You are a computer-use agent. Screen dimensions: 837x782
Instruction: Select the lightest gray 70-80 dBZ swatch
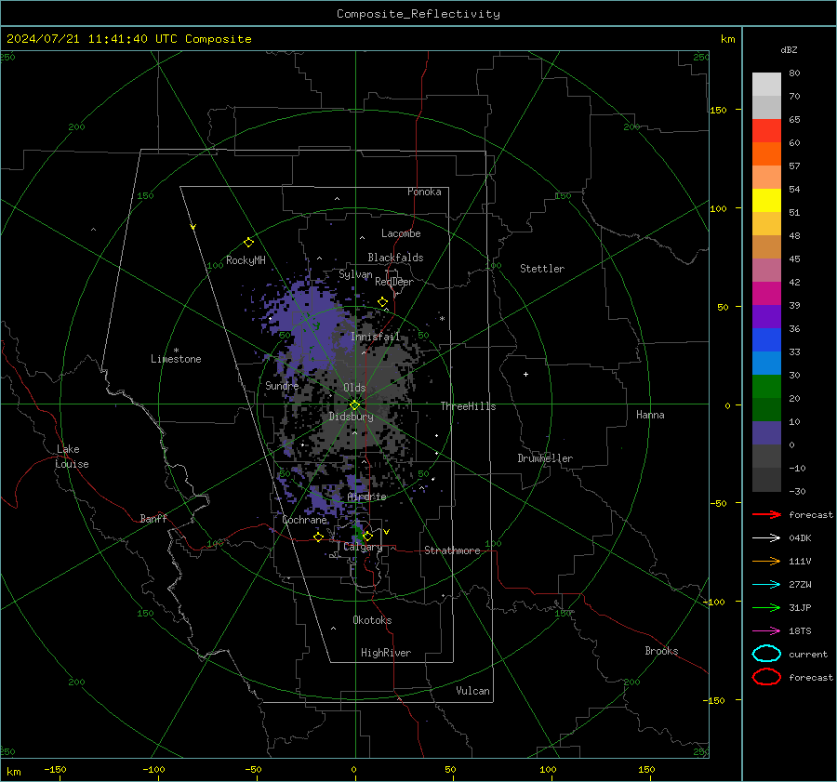point(766,85)
